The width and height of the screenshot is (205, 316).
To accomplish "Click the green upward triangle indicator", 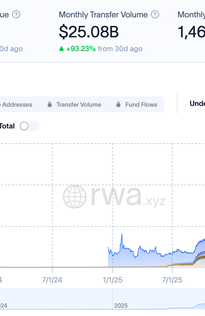I will point(61,49).
